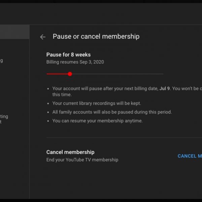Click the far right end of the pause slider track
Viewport: 202px width, 202px height.
(163, 74)
